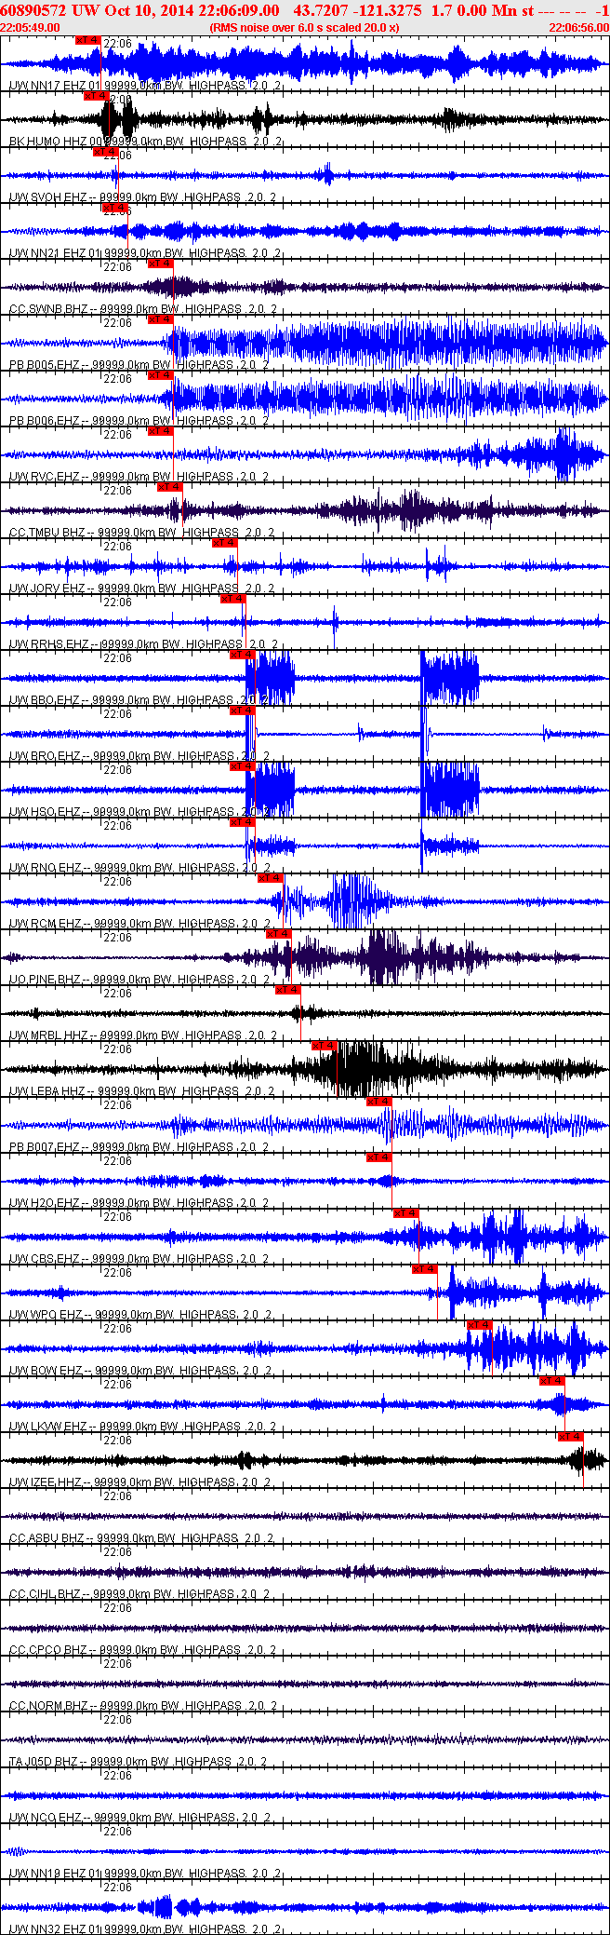
Task: Click the pick flag on the UW.LKVW trace
Action: coord(552,1381)
